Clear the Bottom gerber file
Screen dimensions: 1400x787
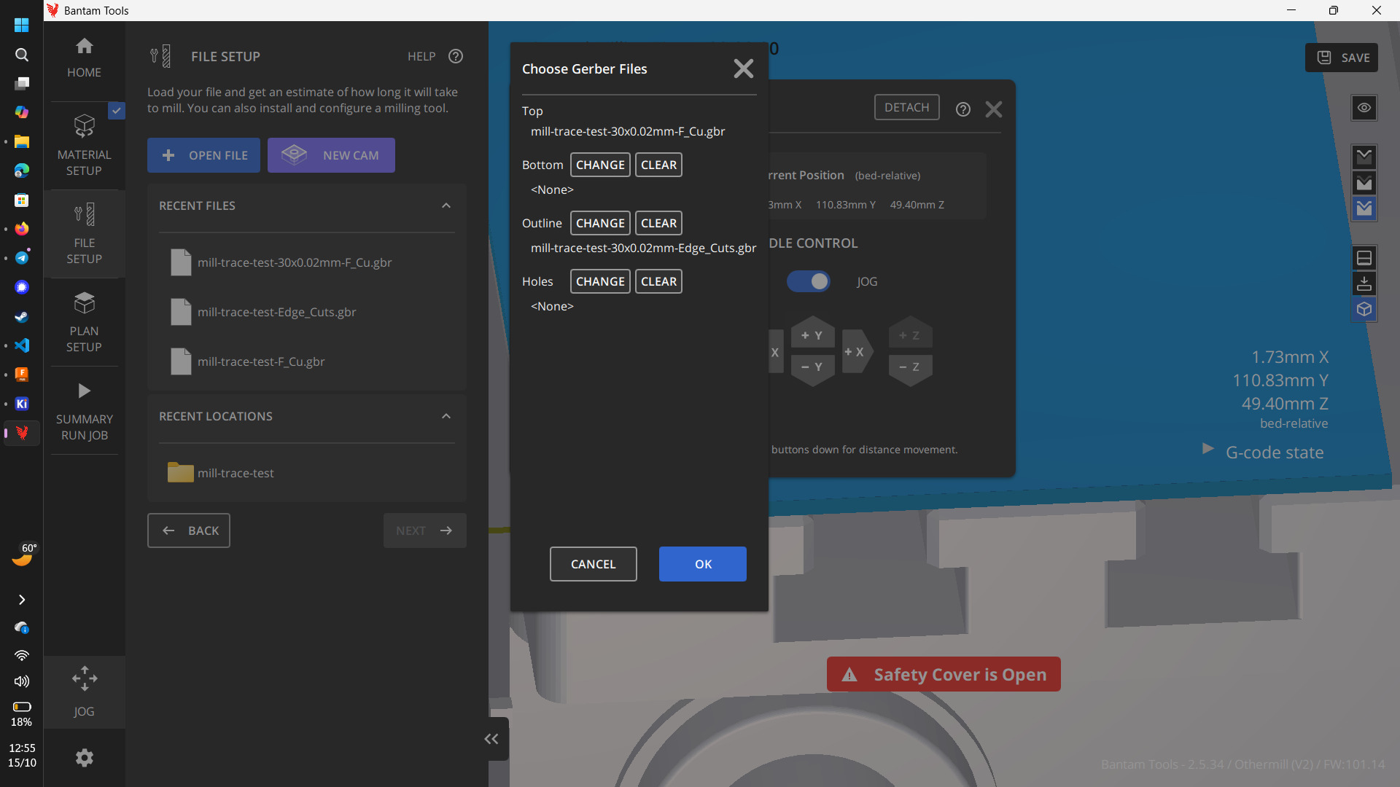[658, 165]
